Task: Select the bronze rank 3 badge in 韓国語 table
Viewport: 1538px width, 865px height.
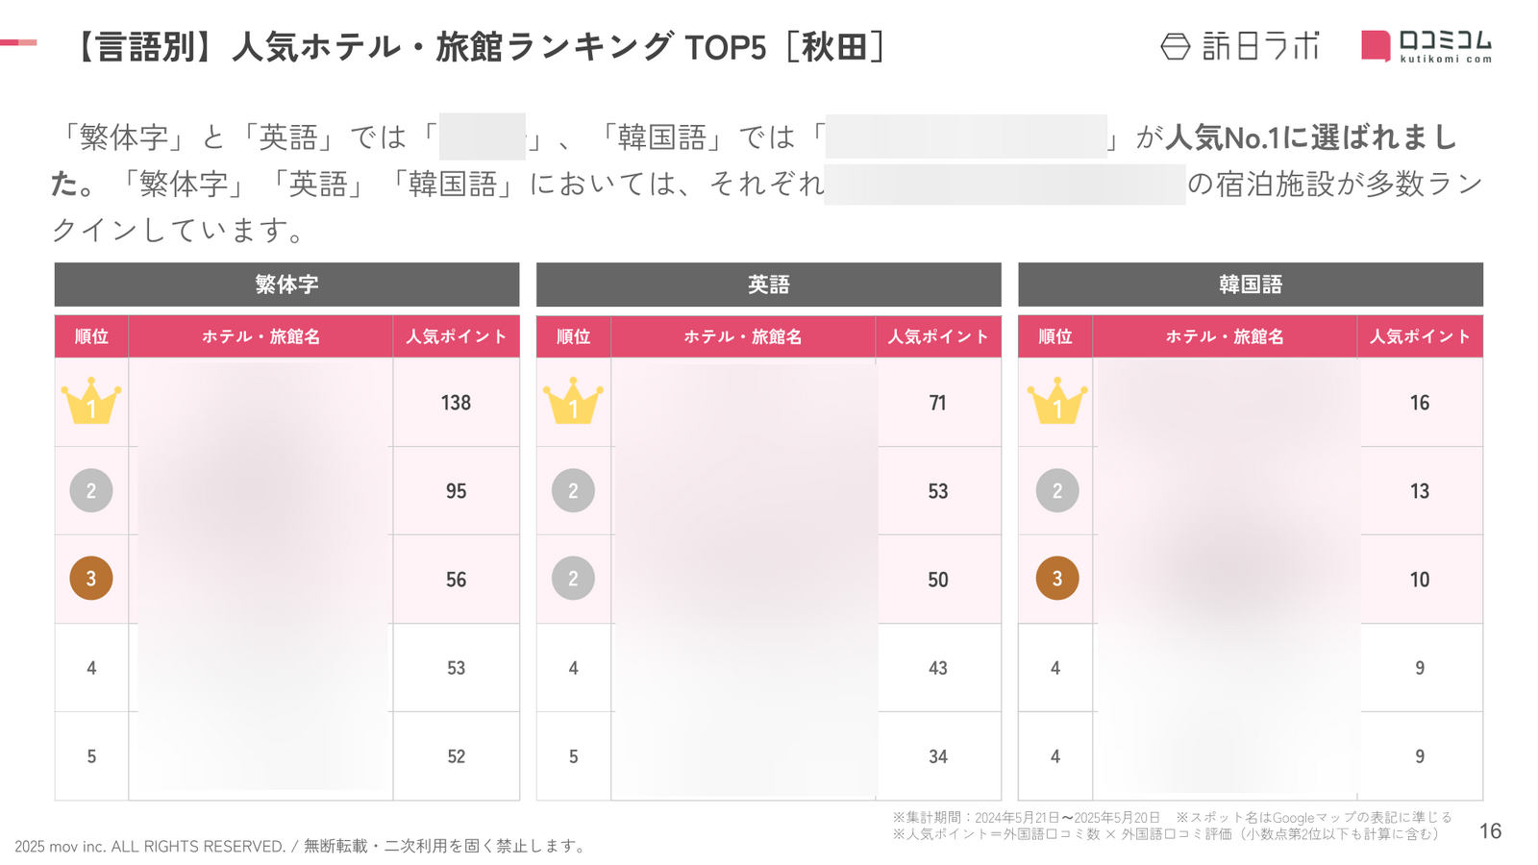Action: (x=1056, y=579)
